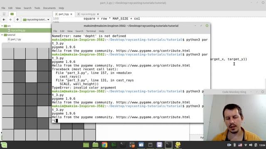Open the system monitor icon in taskbar
266x149 pixels.
pyautogui.click(x=113, y=145)
